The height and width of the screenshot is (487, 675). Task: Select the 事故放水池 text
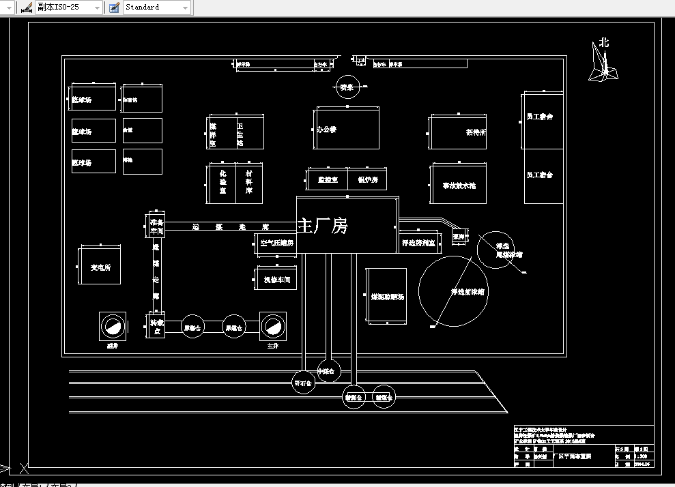pos(459,186)
